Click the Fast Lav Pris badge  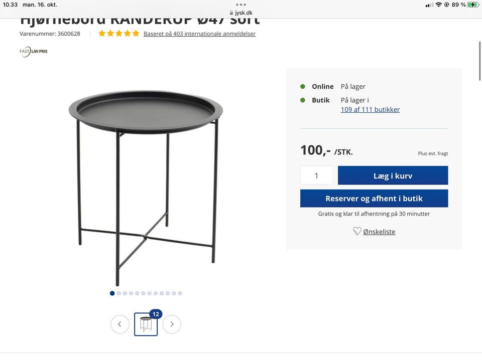[34, 52]
